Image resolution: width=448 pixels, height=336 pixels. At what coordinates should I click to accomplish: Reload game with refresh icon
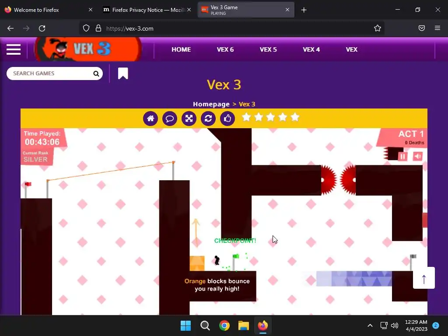coord(208,118)
